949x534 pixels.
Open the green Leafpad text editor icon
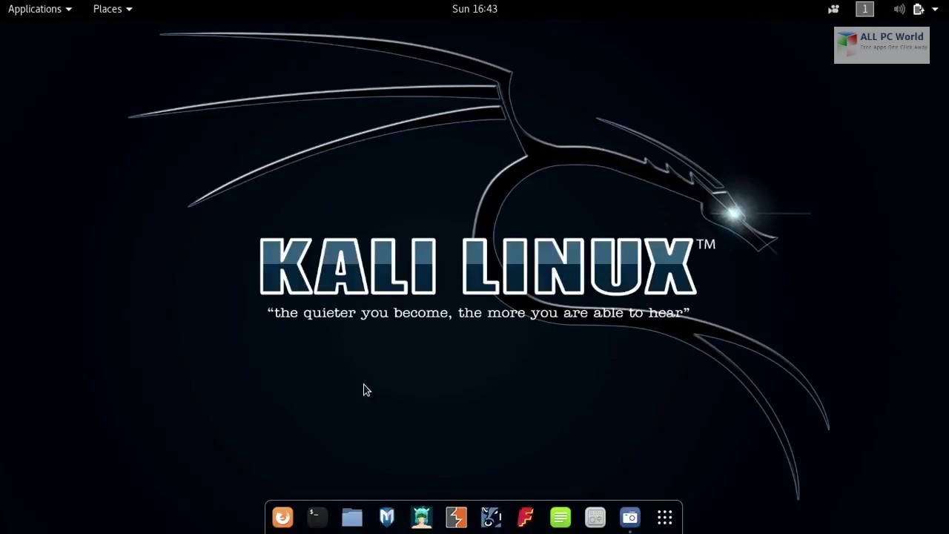tap(561, 517)
